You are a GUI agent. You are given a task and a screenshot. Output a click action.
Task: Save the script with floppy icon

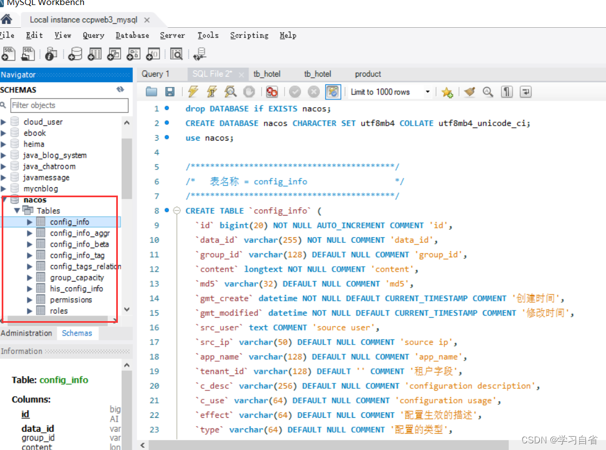point(170,92)
